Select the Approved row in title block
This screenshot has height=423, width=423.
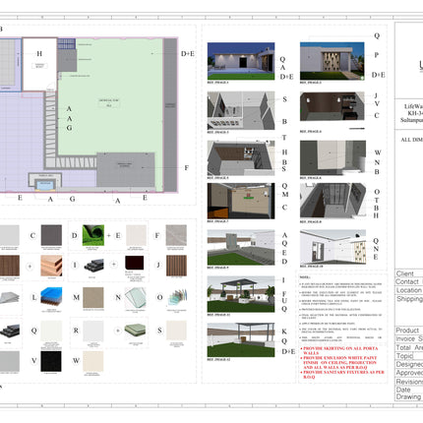point(409,373)
